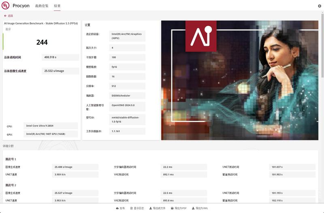Click the red AI logo in the banner image
Image resolution: width=324 pixels, height=213 pixels.
[x=201, y=36]
